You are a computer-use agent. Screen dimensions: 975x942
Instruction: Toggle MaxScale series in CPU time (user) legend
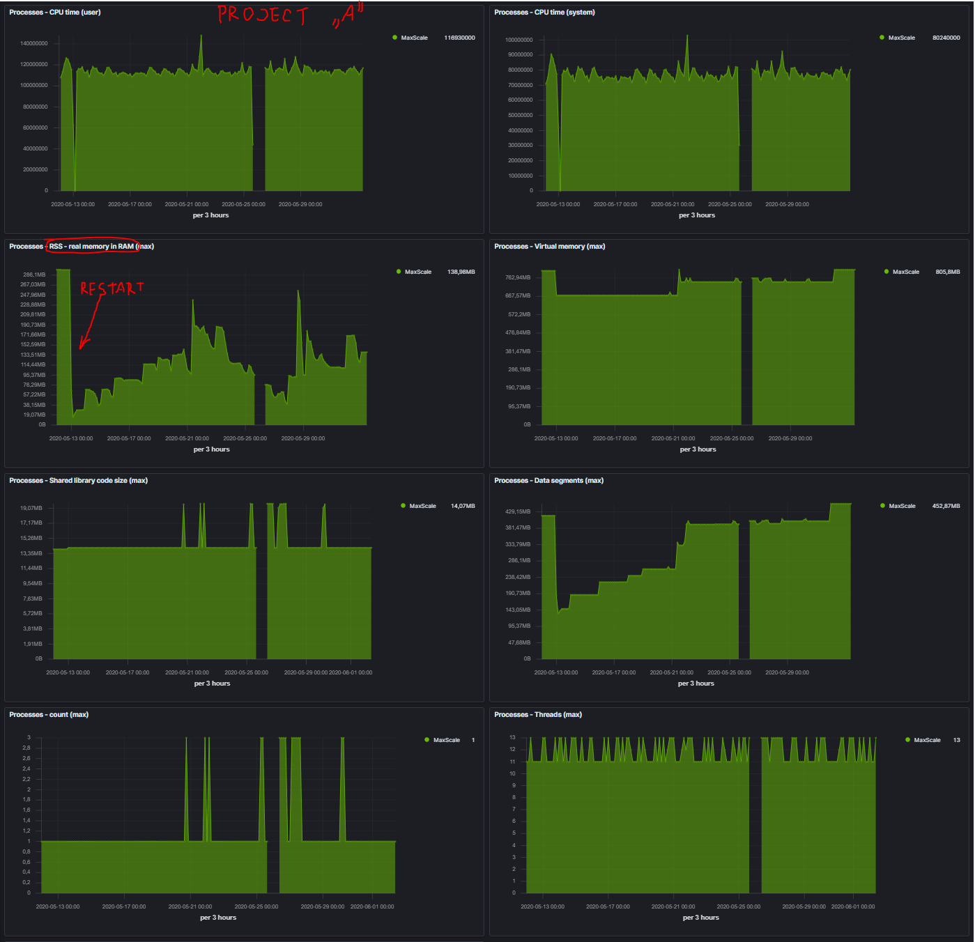pyautogui.click(x=414, y=38)
